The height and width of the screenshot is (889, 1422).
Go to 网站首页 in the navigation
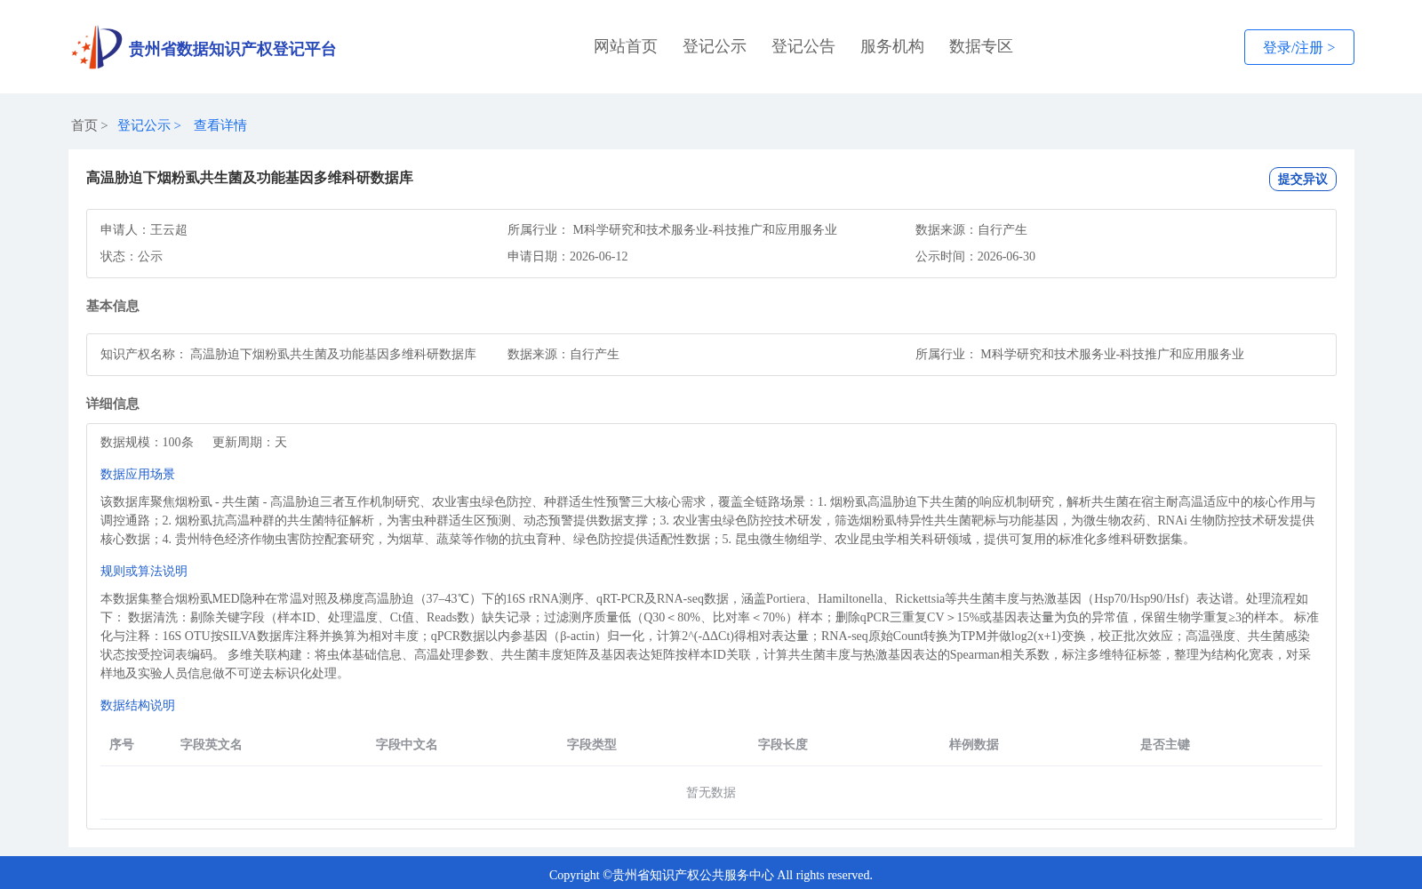tap(626, 46)
